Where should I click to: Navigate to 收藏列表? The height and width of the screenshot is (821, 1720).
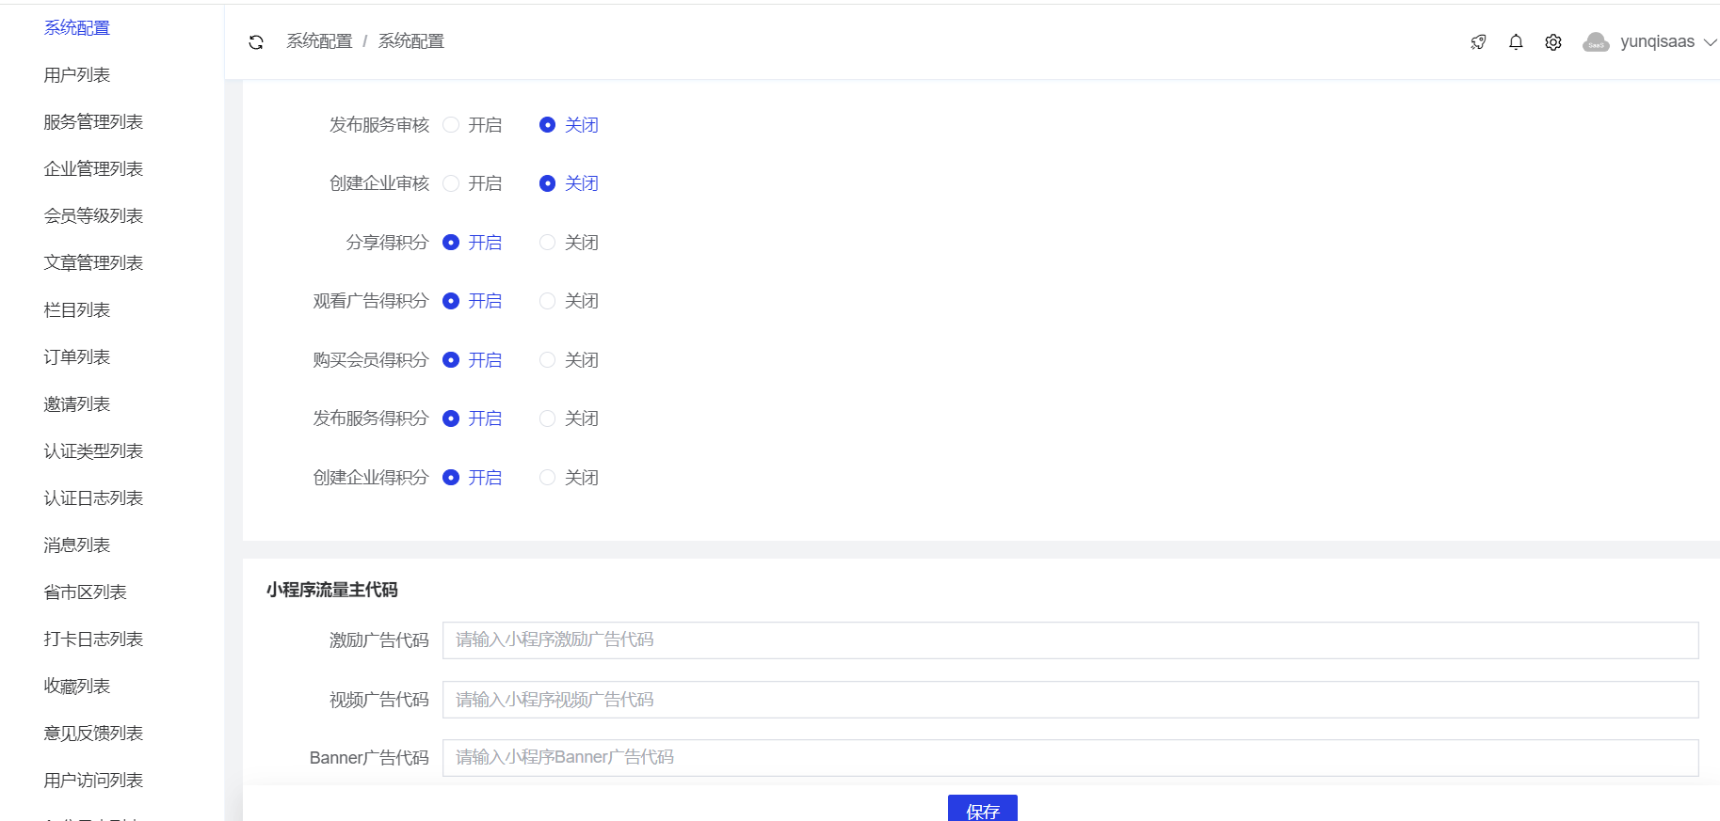point(77,687)
